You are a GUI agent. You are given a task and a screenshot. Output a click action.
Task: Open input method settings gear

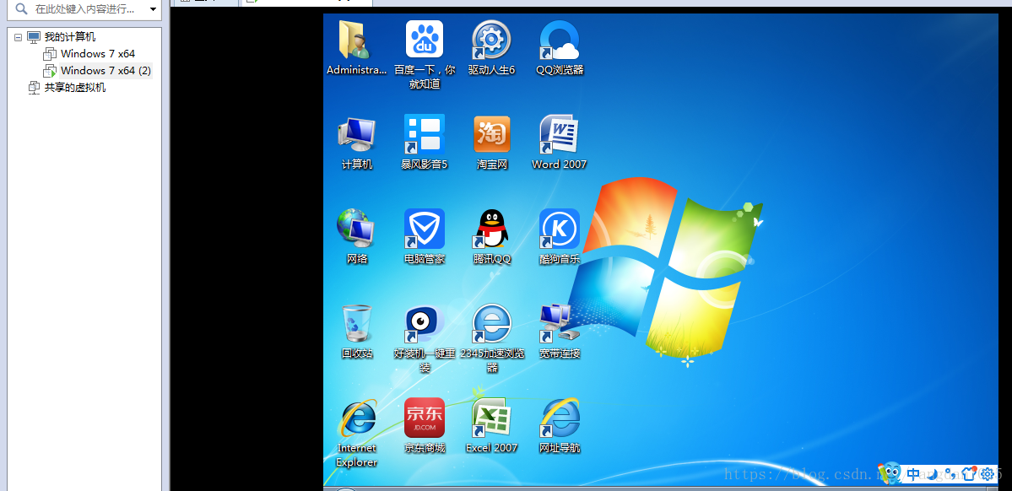point(987,474)
